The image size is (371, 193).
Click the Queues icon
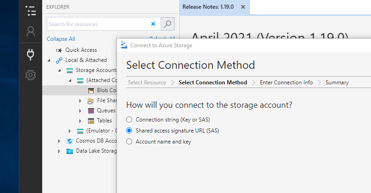point(91,111)
